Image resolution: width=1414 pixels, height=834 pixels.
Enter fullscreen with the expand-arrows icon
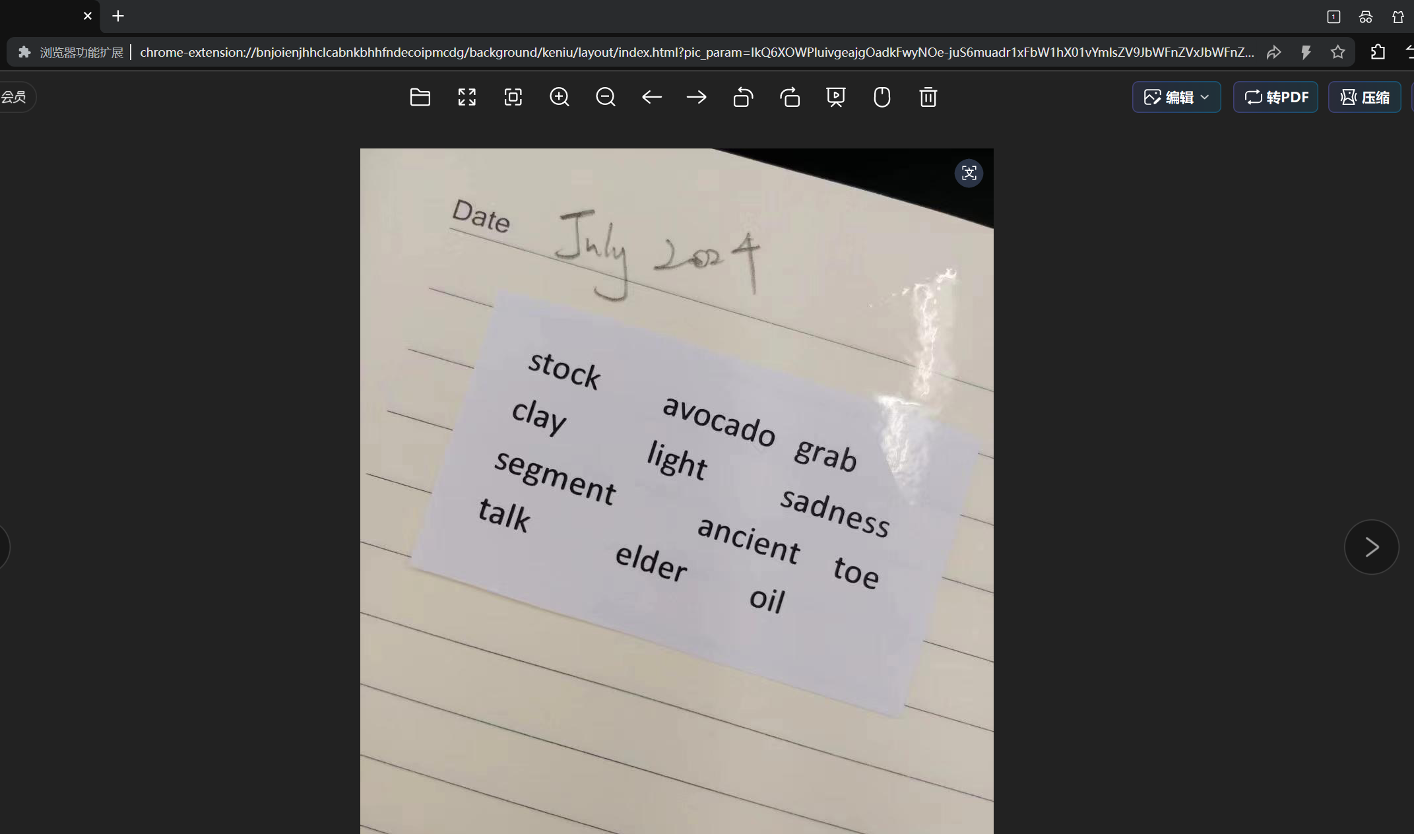466,98
